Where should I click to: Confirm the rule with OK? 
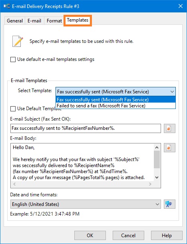(90, 235)
